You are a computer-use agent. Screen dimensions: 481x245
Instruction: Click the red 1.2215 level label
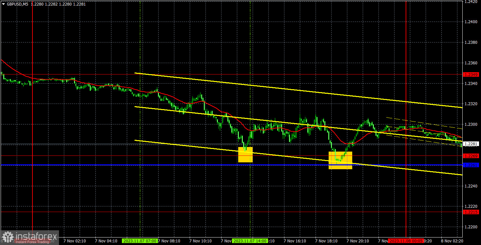click(471, 212)
